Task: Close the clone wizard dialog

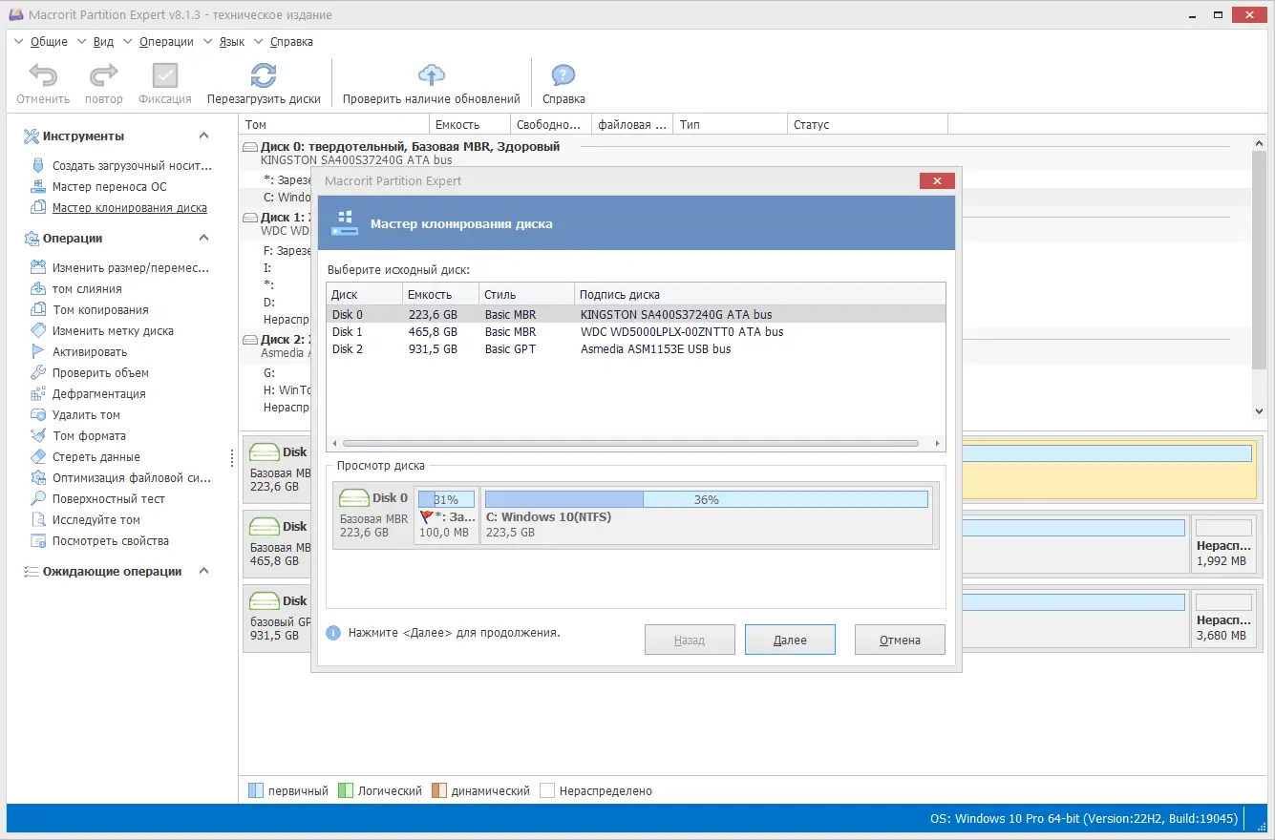Action: tap(937, 181)
